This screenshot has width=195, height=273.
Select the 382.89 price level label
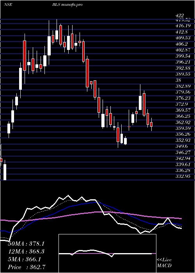183,86
